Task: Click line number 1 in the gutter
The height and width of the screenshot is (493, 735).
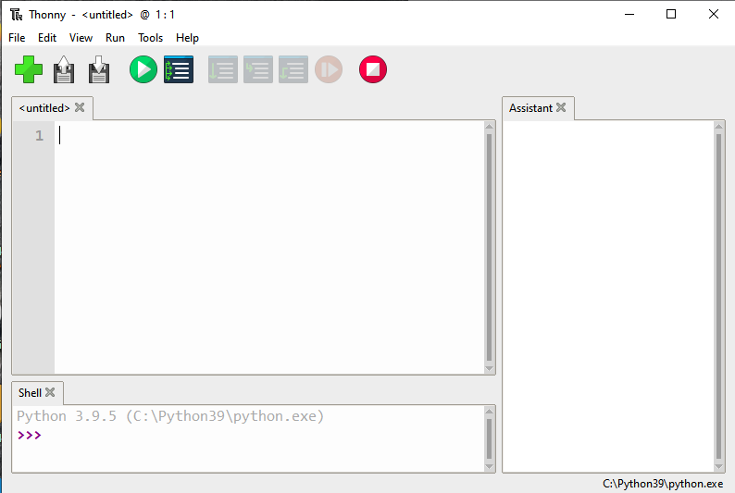Action: tap(40, 136)
